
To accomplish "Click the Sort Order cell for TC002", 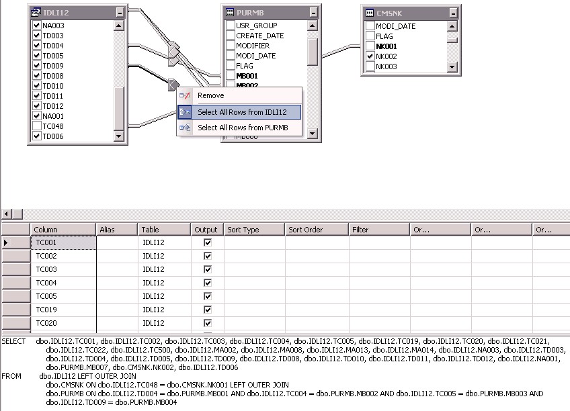I will tap(317, 256).
